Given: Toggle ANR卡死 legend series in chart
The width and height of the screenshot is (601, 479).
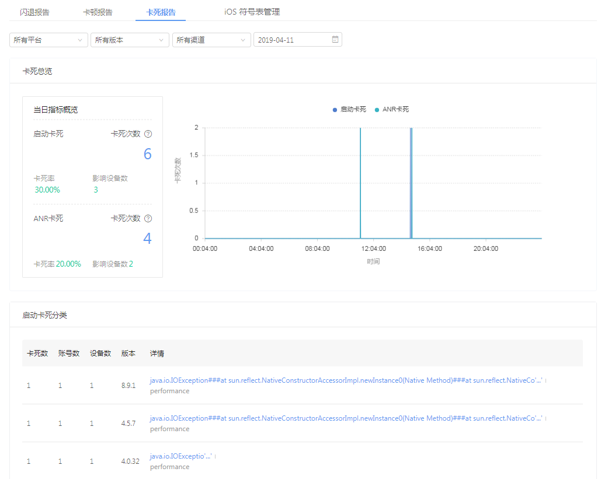Looking at the screenshot, I should 392,110.
